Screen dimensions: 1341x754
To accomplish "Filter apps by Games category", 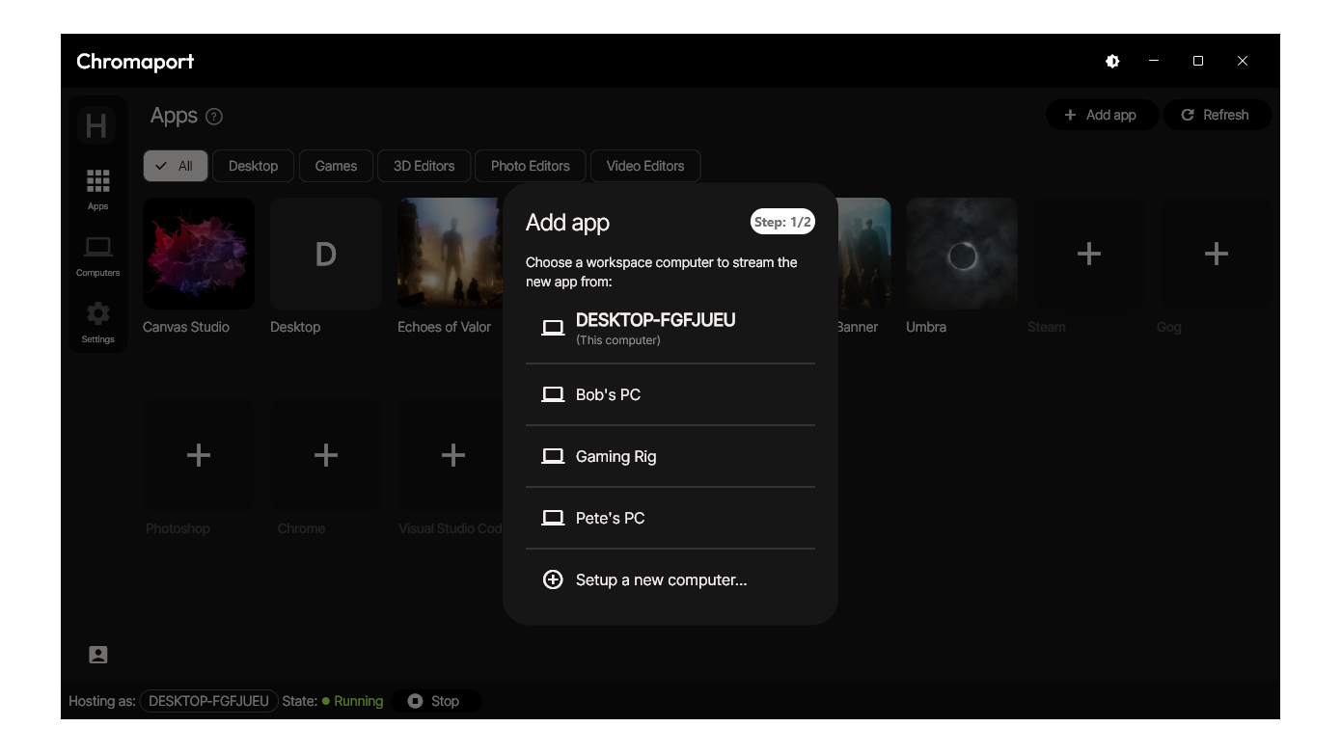I will pyautogui.click(x=336, y=166).
